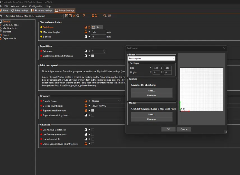Viewport: 240px width, 175px height.
Task: Open the Rectangular shape dropdown
Action: [151, 59]
